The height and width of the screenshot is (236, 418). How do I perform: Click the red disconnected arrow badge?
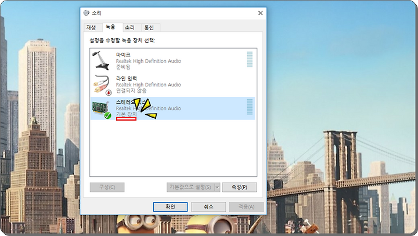109,92
